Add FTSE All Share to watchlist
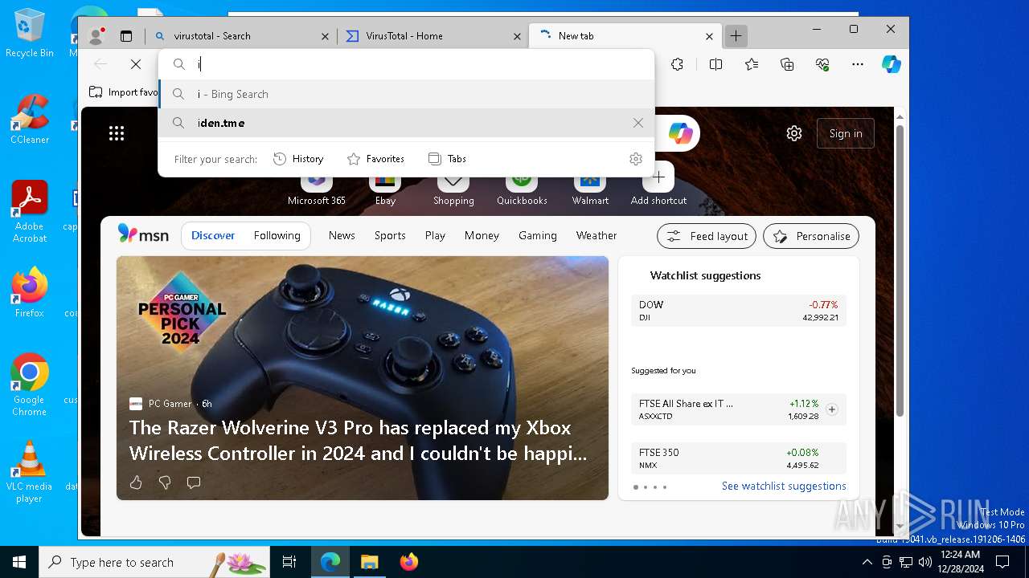 pyautogui.click(x=832, y=409)
